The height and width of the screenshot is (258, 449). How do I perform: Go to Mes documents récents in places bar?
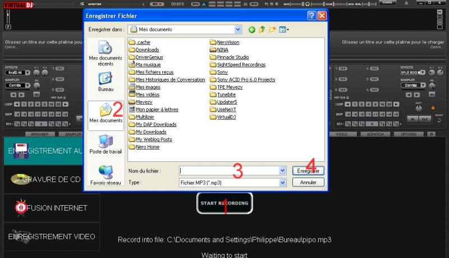(106, 53)
